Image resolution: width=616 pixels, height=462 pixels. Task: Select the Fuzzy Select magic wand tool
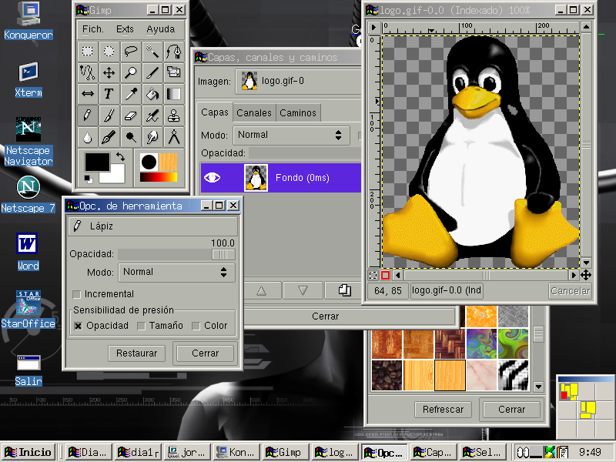click(x=152, y=51)
